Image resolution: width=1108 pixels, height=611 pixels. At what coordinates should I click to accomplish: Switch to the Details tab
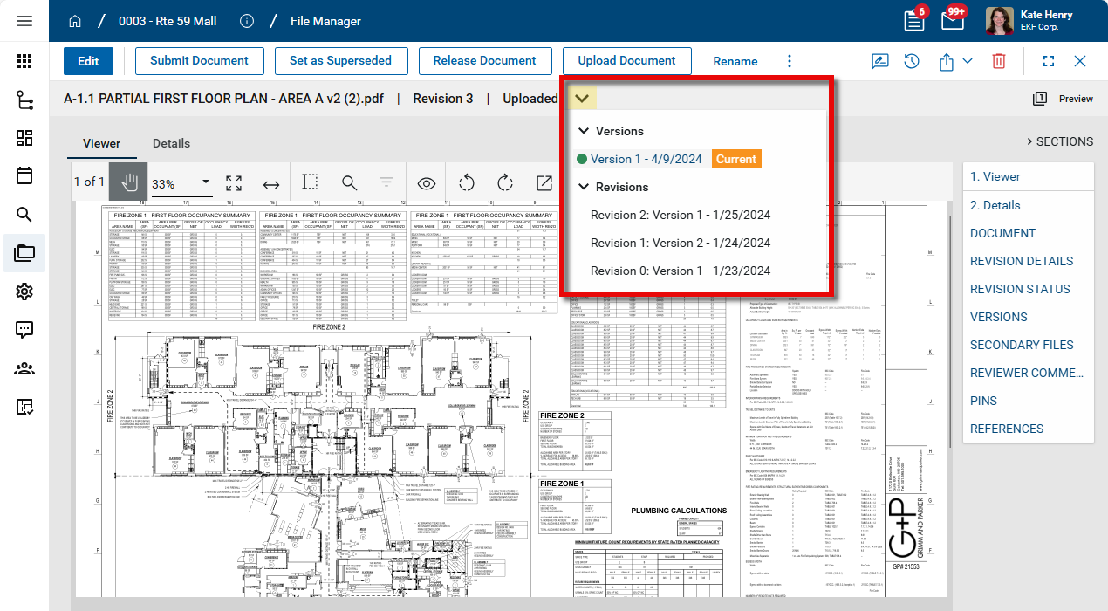tap(171, 143)
